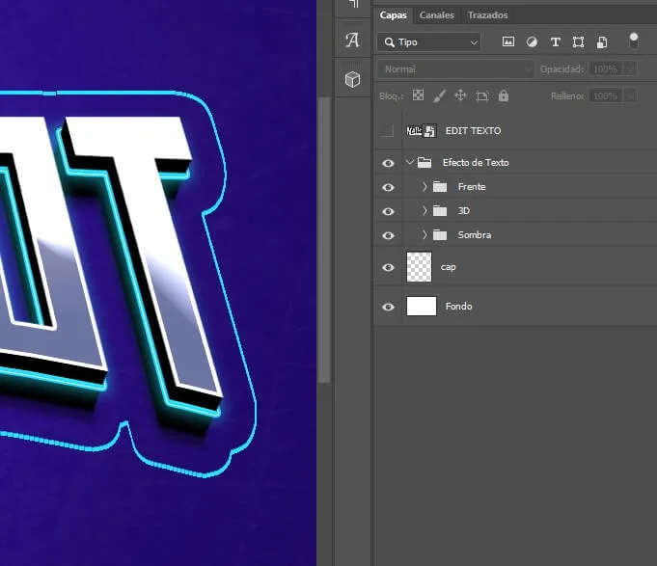Filter layers by smart object icon

pyautogui.click(x=601, y=42)
